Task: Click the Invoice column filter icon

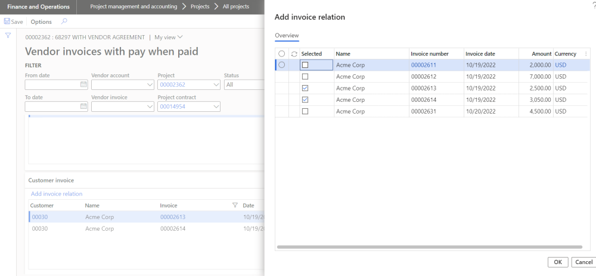Action: click(x=235, y=205)
